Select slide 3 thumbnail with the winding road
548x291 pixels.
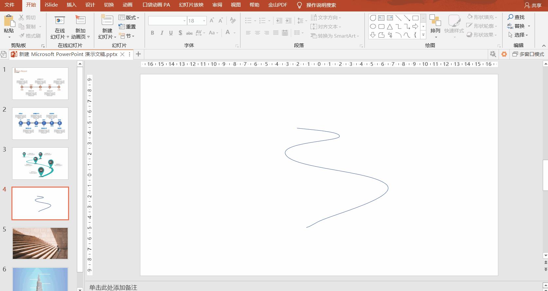click(40, 163)
